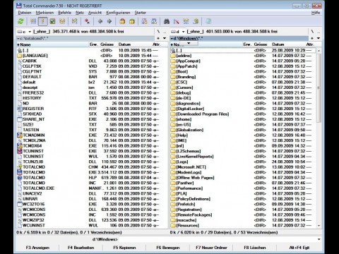Open left panel directory history arrow

tap(165, 38)
